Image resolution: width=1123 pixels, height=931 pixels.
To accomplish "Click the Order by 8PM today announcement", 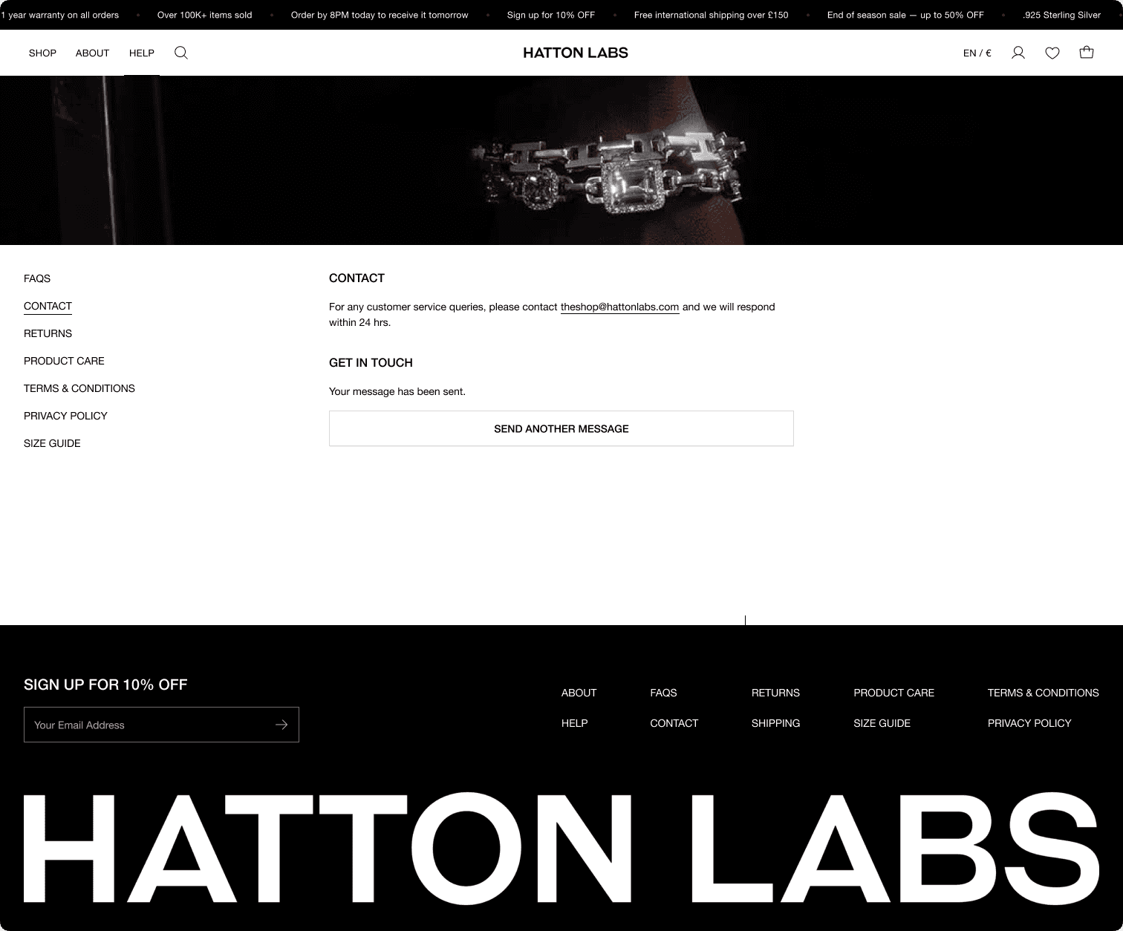I will [380, 15].
